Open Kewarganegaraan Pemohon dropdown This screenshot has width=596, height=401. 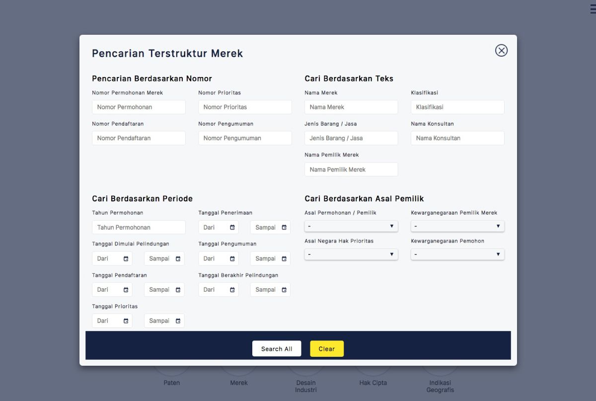(x=457, y=254)
